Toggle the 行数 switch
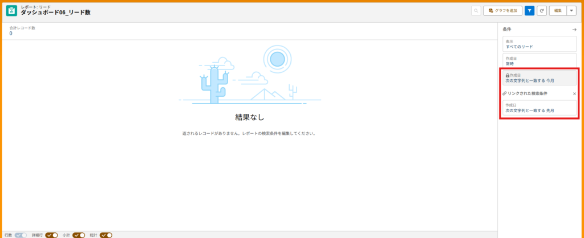 coord(21,235)
